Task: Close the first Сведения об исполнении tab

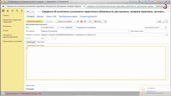Action: 84,6
